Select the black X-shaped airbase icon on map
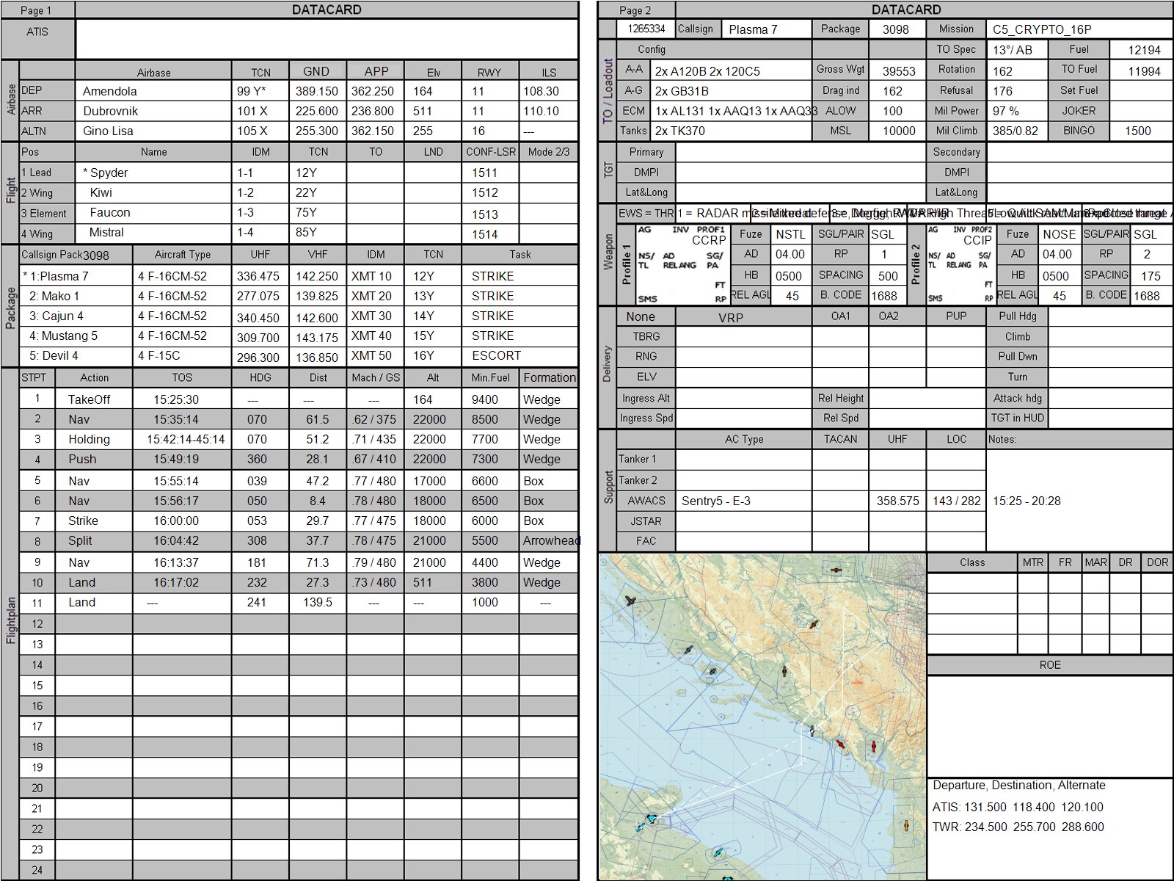 click(x=630, y=601)
